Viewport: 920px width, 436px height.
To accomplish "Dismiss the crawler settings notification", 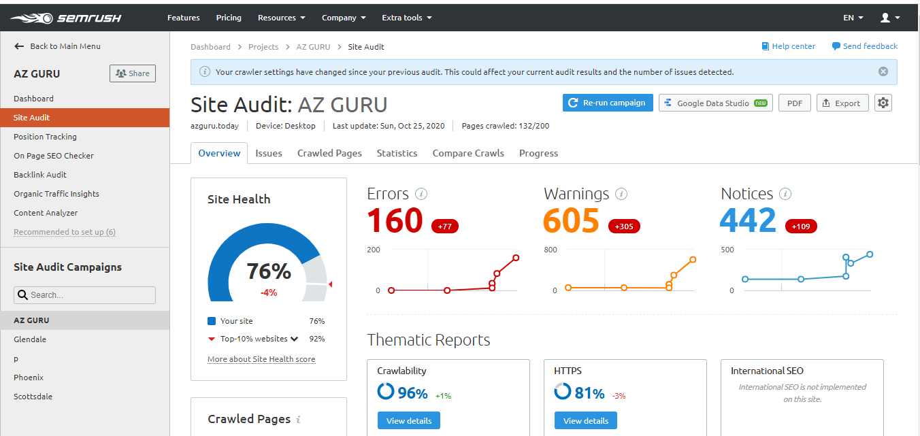I will pyautogui.click(x=883, y=71).
